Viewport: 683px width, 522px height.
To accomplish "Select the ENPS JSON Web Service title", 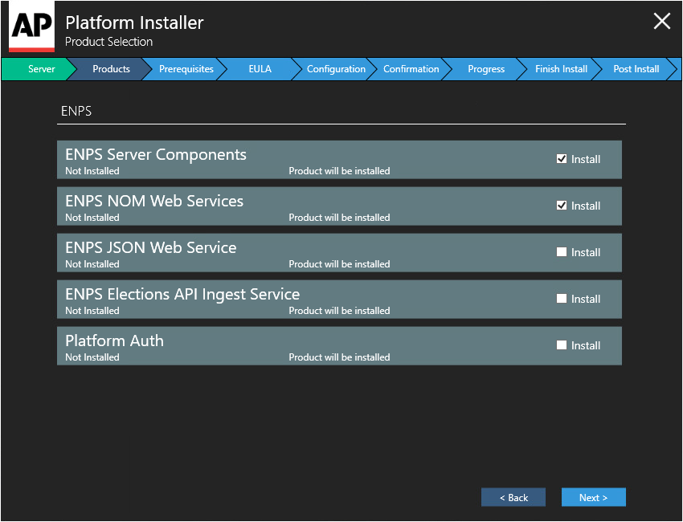I will click(x=151, y=247).
